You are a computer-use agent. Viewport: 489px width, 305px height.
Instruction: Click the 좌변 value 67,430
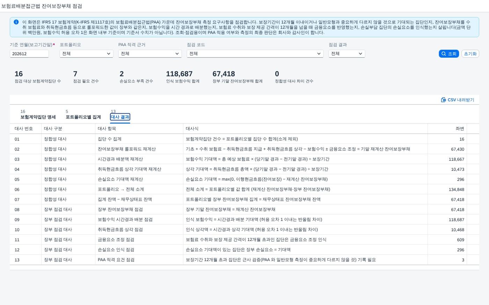pos(458,149)
